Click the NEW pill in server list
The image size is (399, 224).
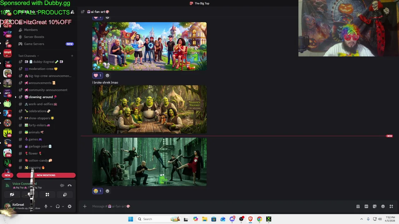pos(7,175)
